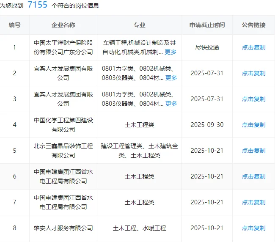Select 北京三鑫晶品装饰工程有限公司 company name
The image size is (275, 242).
[x=63, y=151]
